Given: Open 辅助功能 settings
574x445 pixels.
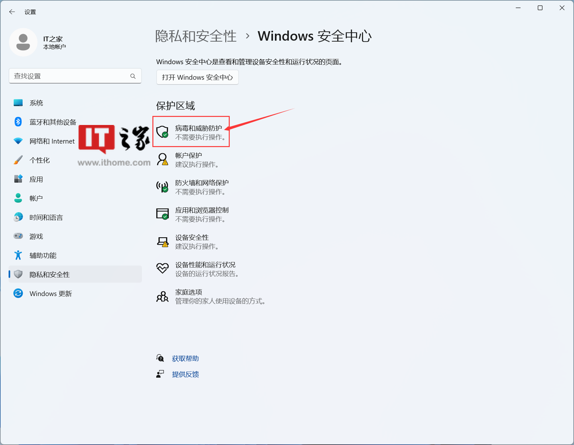Looking at the screenshot, I should pos(75,255).
